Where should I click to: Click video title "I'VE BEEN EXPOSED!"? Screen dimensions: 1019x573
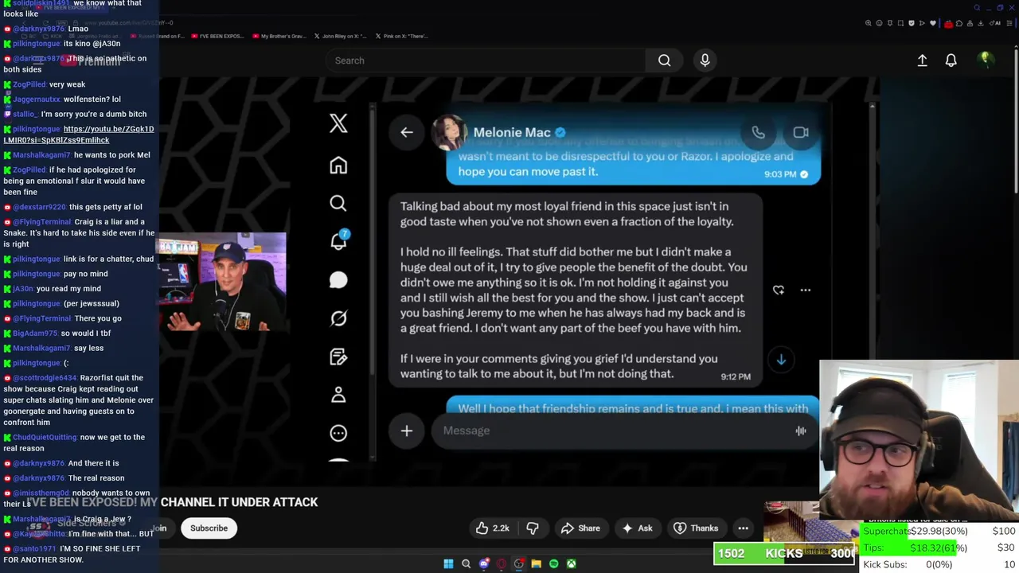pyautogui.click(x=173, y=502)
